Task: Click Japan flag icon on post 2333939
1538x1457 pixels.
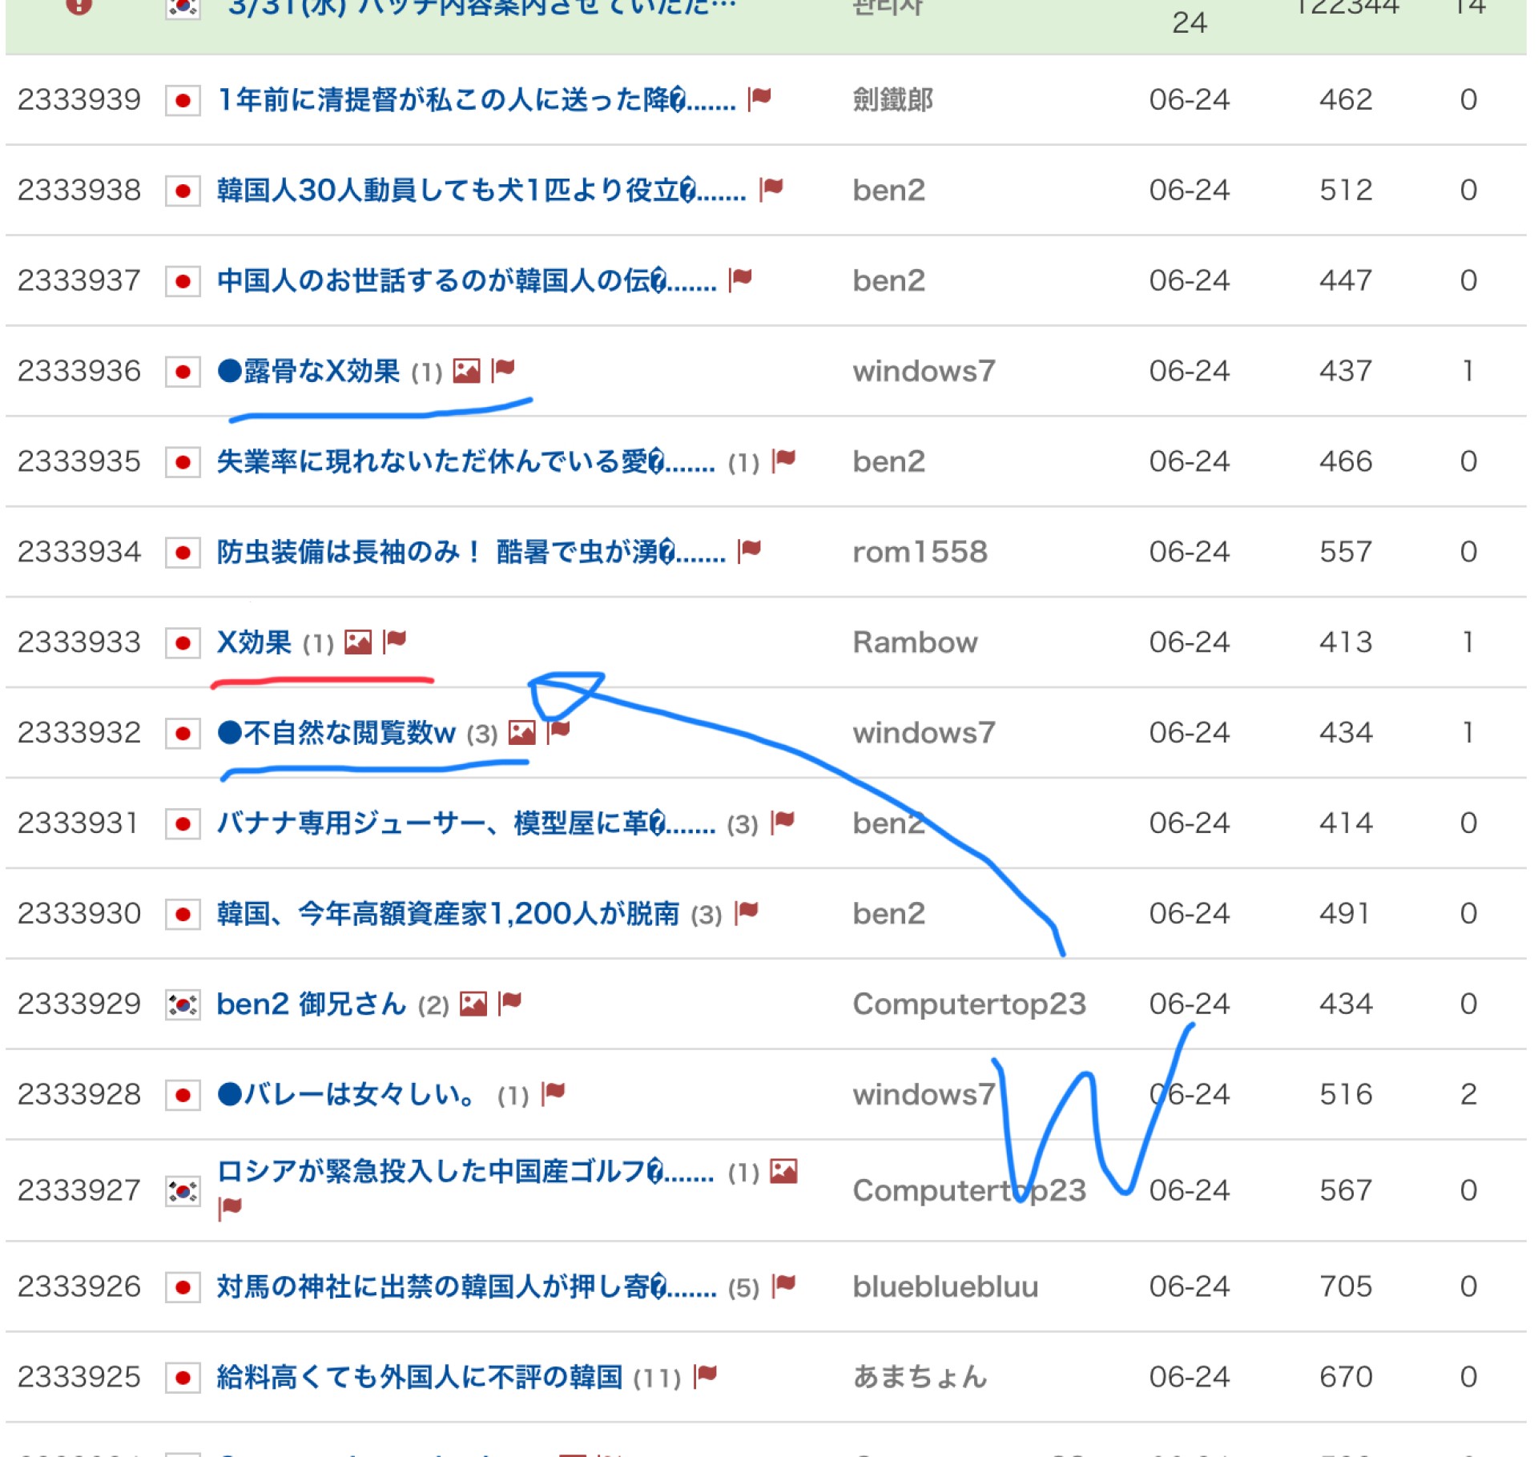Action: pyautogui.click(x=183, y=101)
